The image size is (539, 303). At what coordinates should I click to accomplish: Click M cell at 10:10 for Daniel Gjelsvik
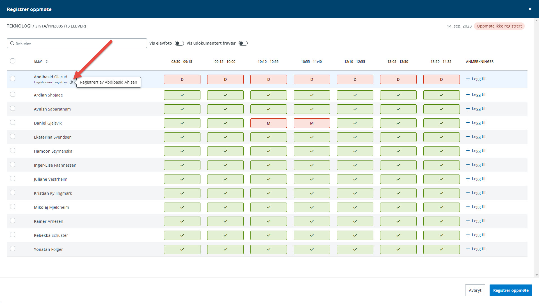[269, 123]
